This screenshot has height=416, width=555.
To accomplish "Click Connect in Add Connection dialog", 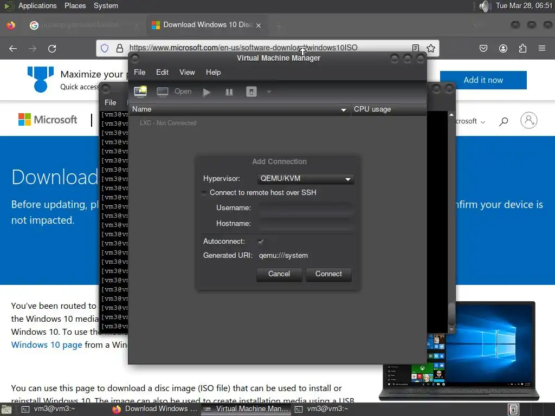I will tap(328, 274).
